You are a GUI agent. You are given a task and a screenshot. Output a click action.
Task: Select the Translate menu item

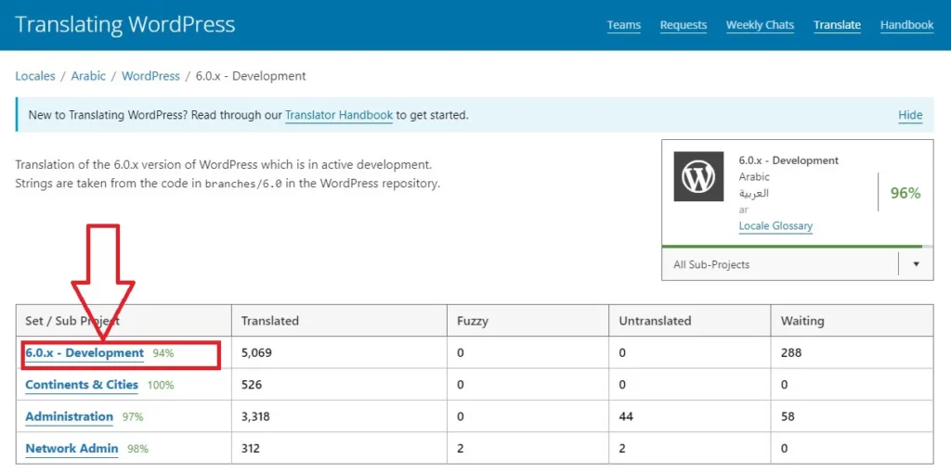[837, 25]
